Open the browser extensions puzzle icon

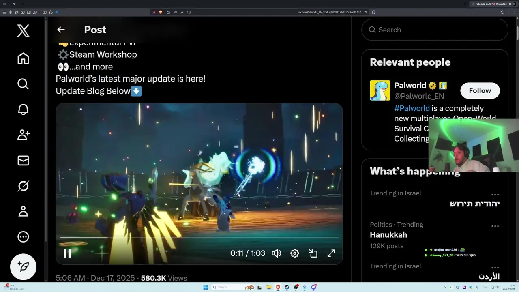(51, 12)
